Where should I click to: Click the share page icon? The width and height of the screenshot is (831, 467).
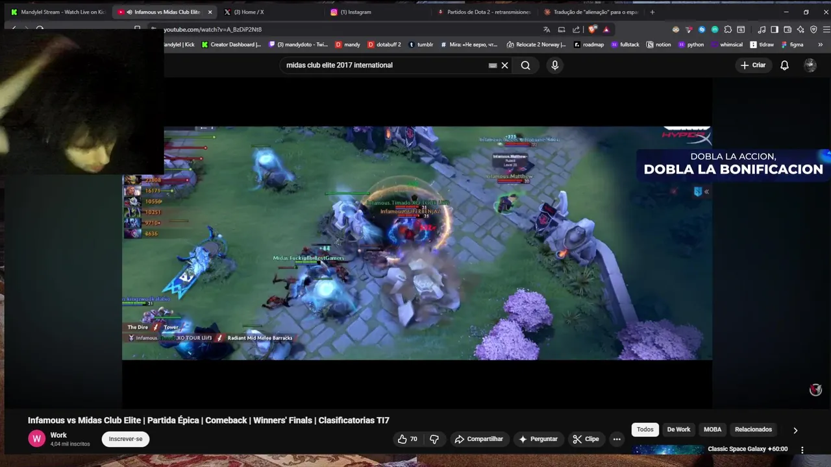point(576,29)
